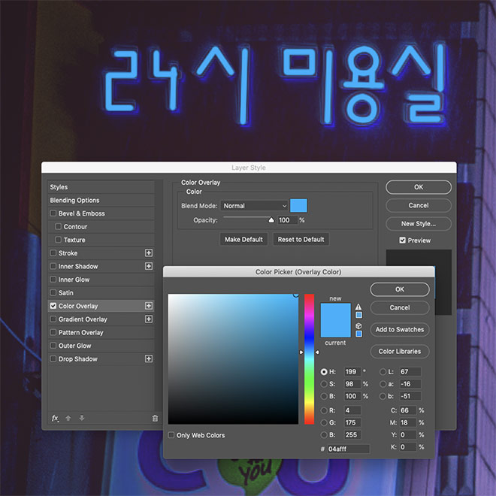This screenshot has height=496, width=496.
Task: Select the Inner Glow row label
Action: pos(74,280)
